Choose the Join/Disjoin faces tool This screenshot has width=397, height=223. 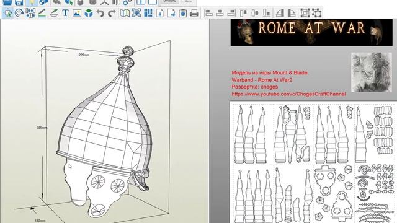[30, 13]
